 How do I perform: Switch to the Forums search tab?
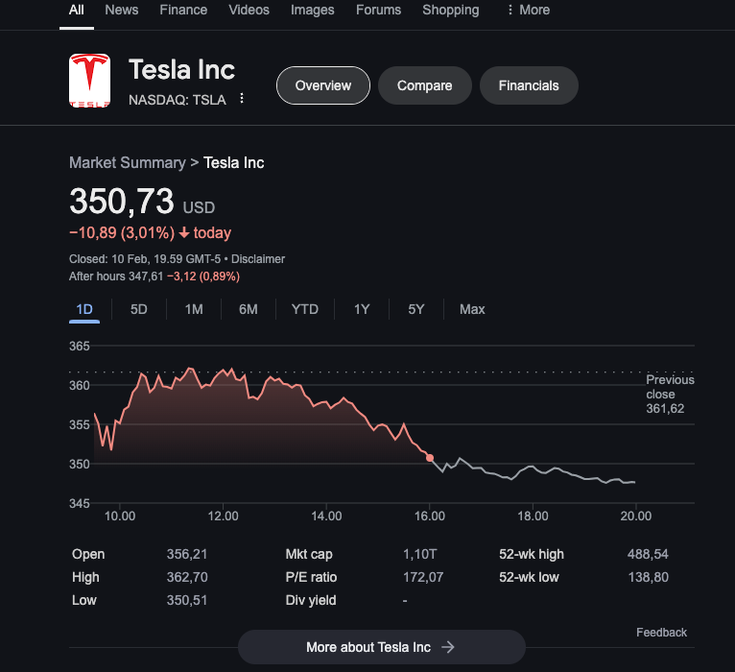[x=378, y=10]
